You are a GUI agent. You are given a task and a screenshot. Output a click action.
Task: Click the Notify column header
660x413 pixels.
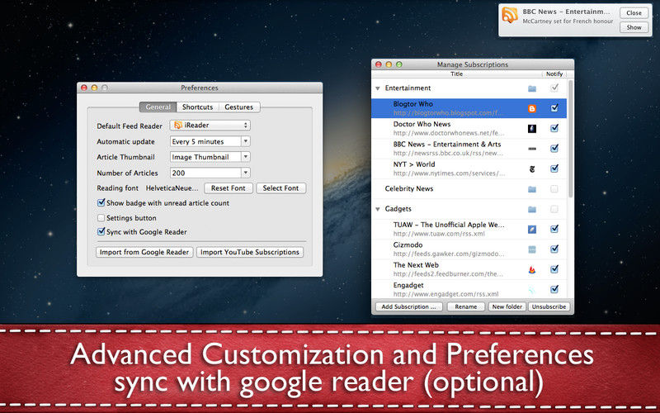(x=554, y=74)
